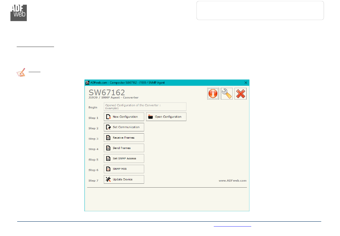
Task: Click the red X exit icon
Action: coord(241,94)
